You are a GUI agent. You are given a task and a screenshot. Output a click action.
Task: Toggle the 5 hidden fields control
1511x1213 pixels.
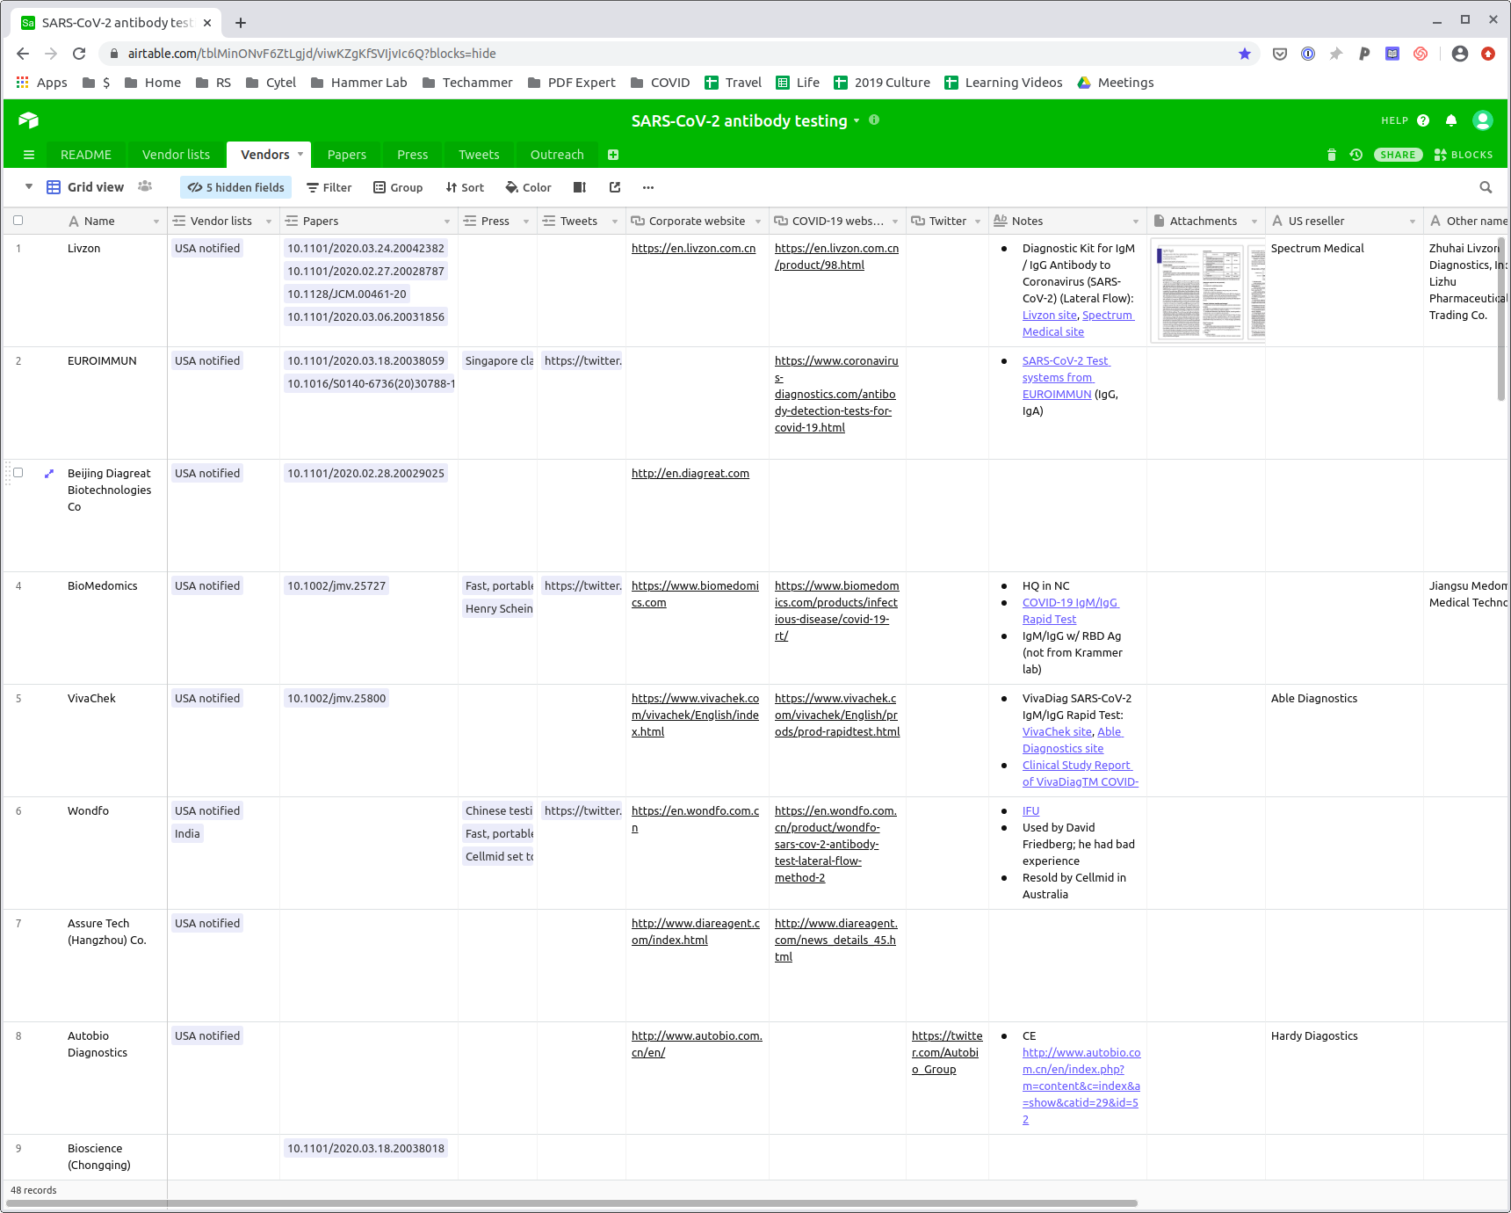point(236,187)
